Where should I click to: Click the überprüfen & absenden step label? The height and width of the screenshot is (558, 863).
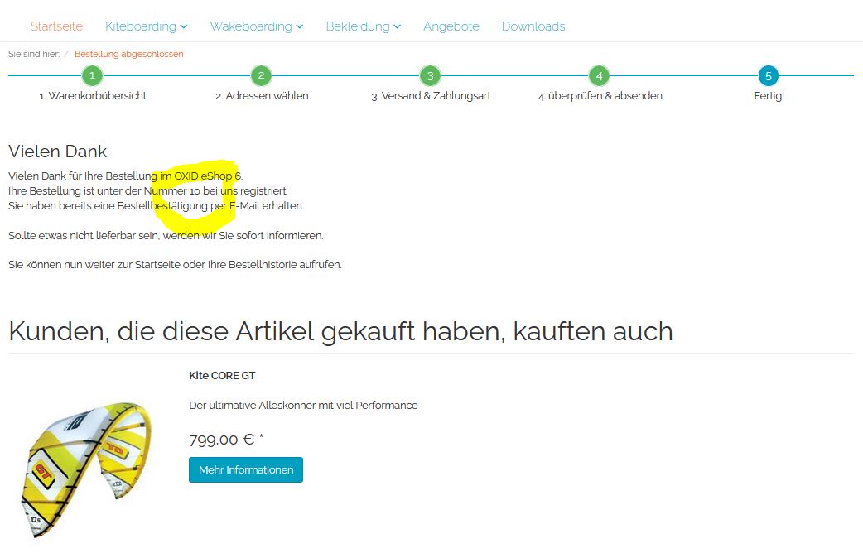click(x=600, y=96)
